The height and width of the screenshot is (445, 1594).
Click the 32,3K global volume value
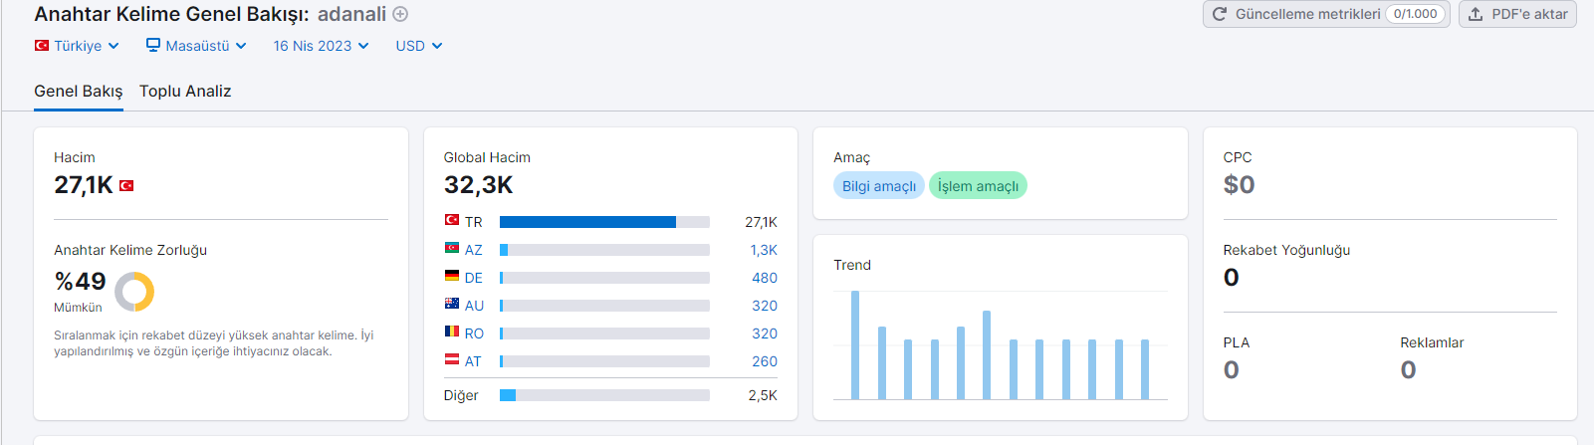coord(478,185)
